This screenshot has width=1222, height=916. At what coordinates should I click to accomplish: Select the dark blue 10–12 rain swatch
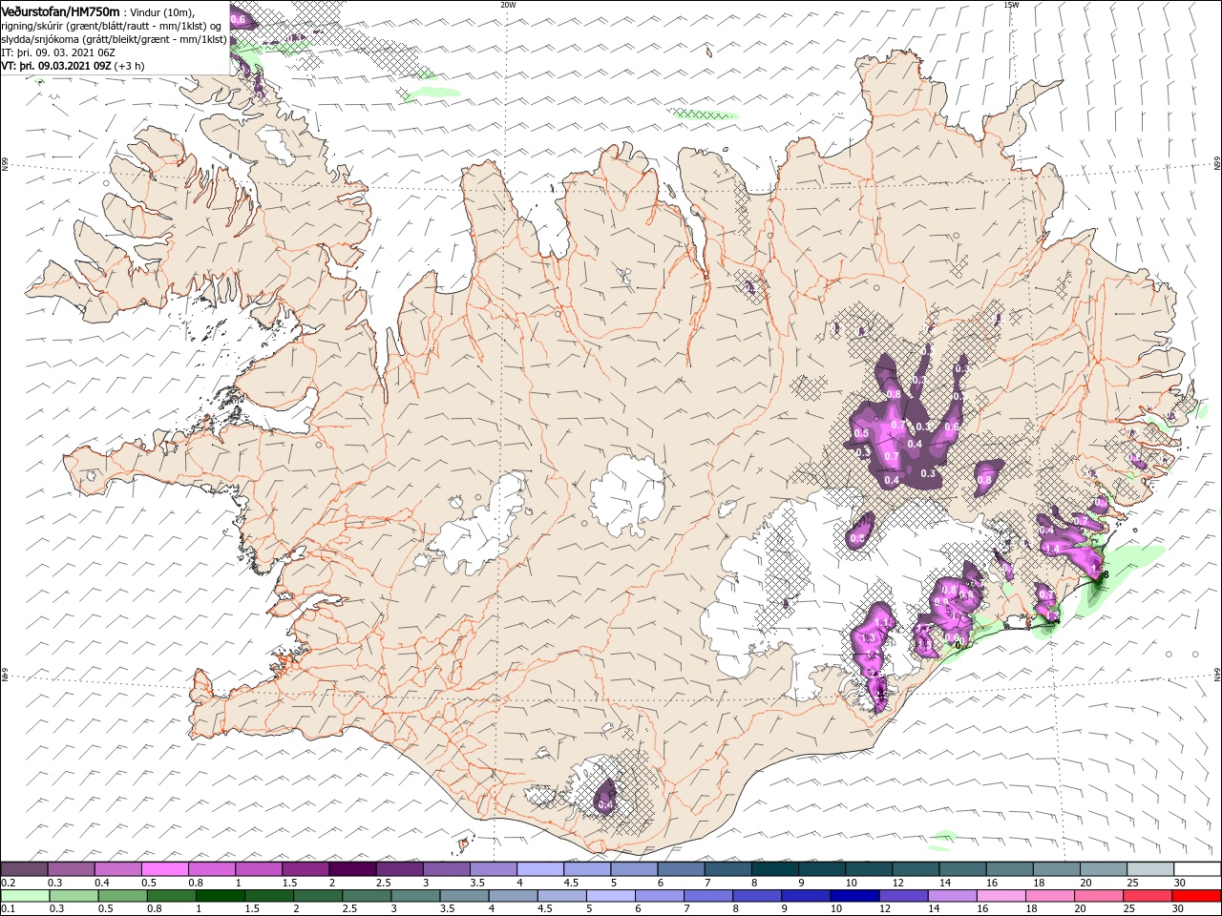point(853,896)
